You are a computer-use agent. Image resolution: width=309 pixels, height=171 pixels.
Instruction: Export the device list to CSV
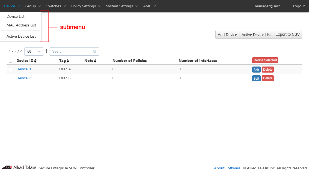287,35
